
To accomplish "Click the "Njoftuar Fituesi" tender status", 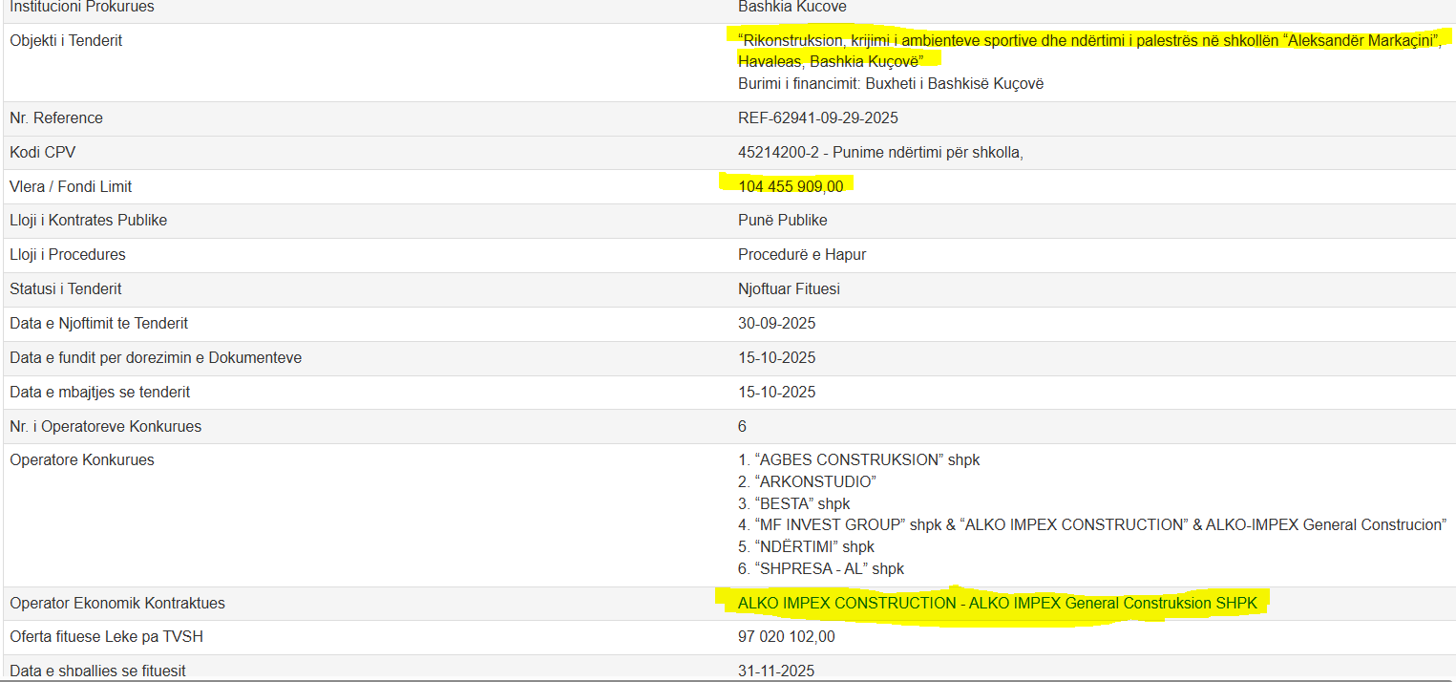I will tap(789, 289).
